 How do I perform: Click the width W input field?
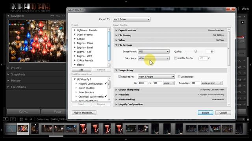(142, 83)
